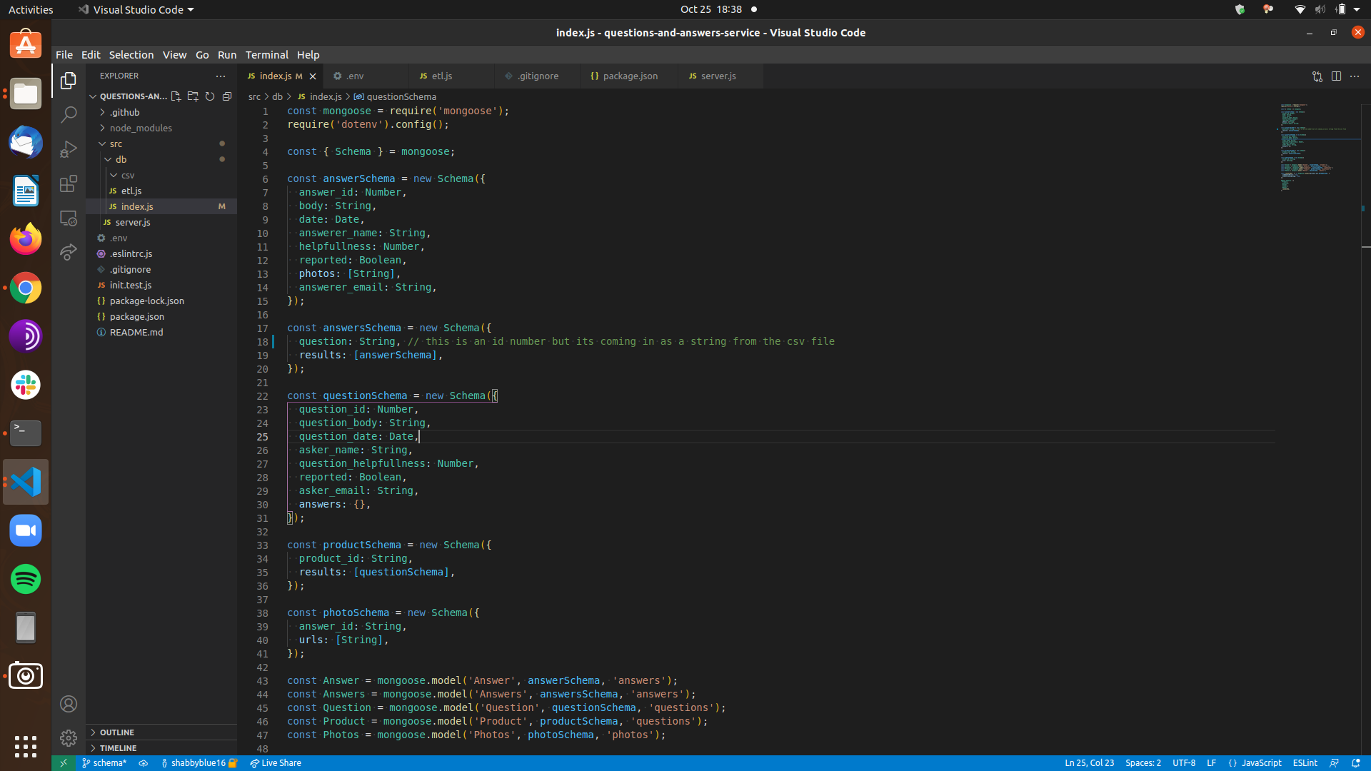
Task: Collapse the src folder in the explorer
Action: pos(104,143)
